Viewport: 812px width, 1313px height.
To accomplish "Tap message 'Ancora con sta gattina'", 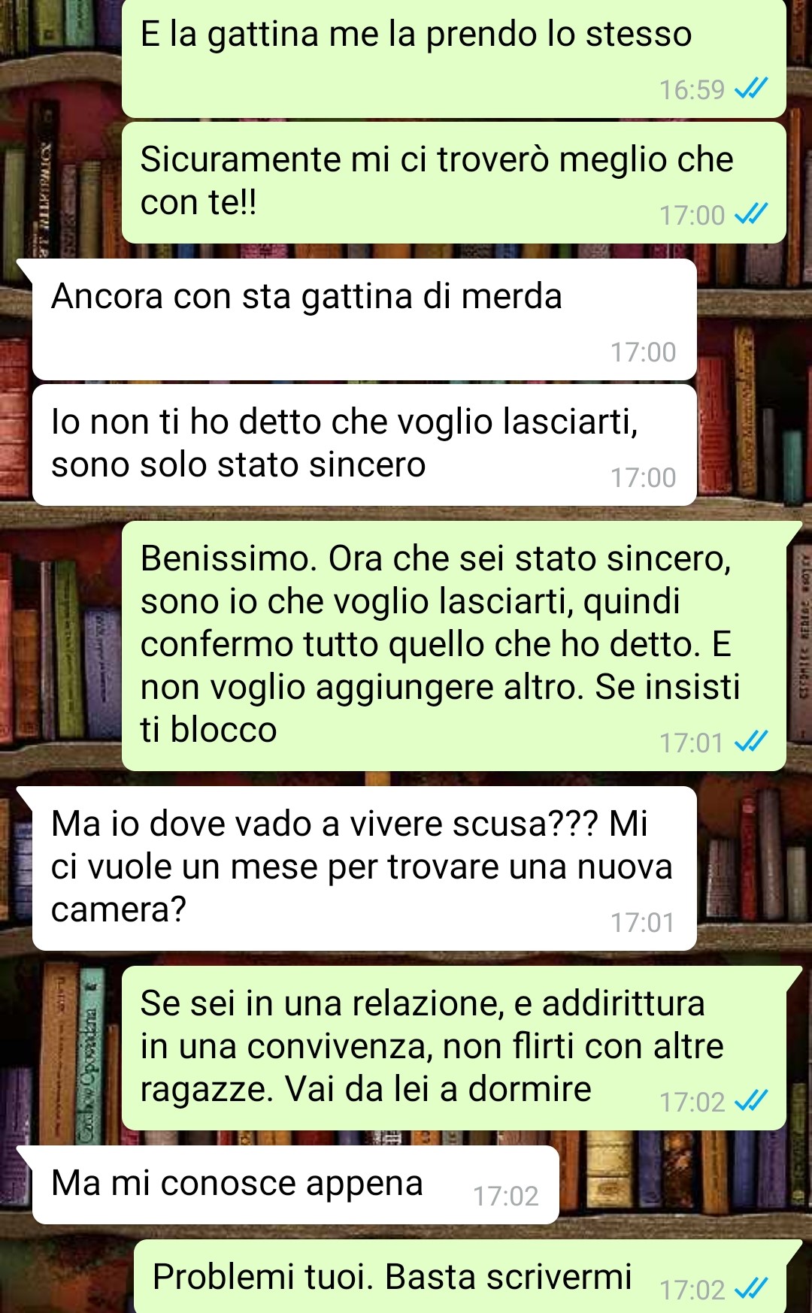I will (x=365, y=319).
